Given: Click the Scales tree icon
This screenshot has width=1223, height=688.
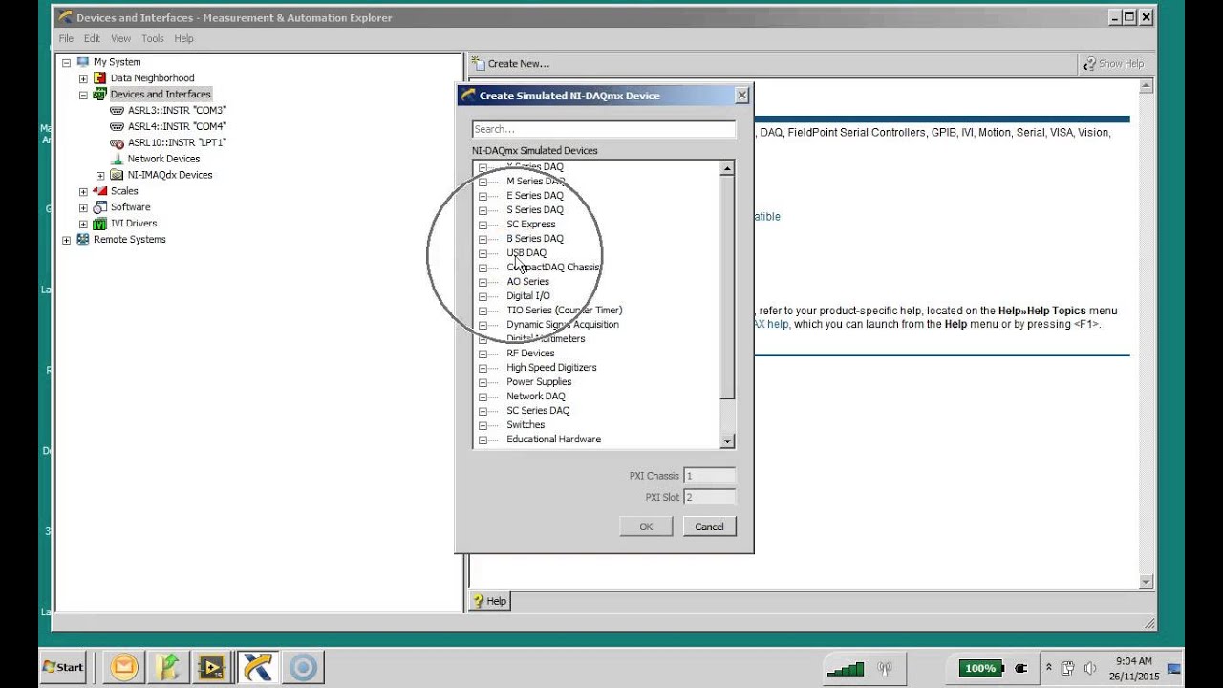Looking at the screenshot, I should [x=100, y=192].
